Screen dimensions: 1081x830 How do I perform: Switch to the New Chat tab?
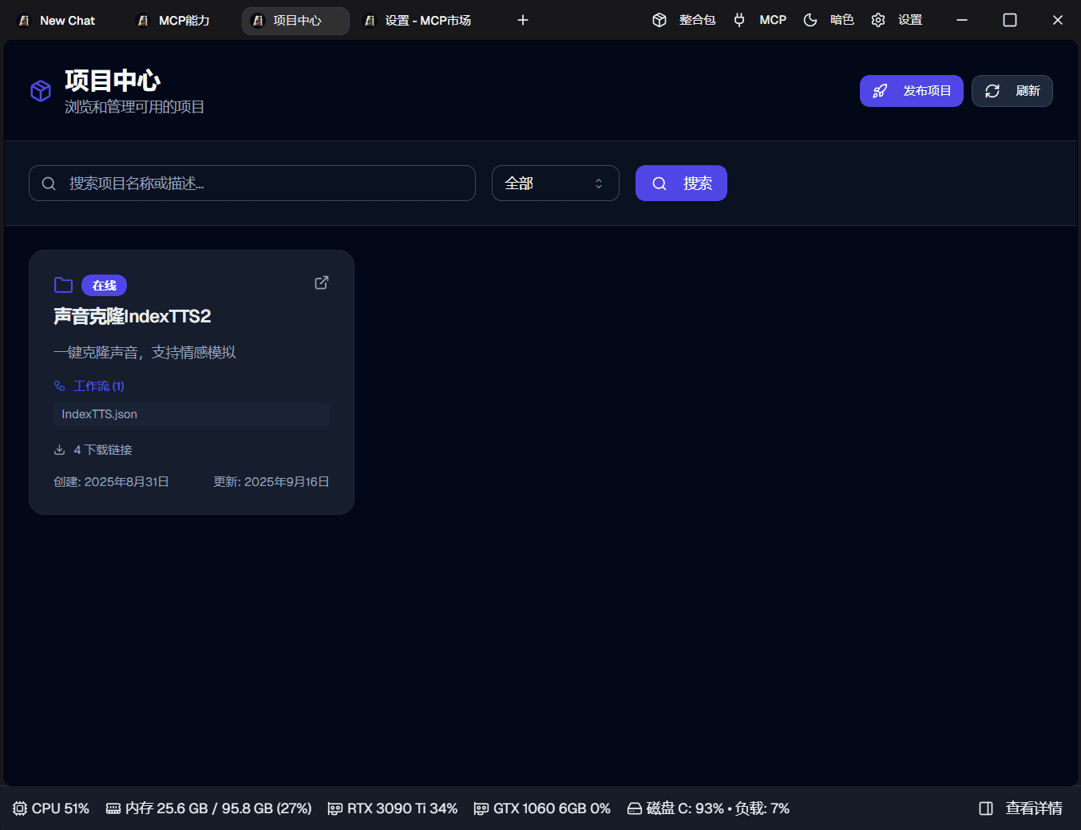coord(57,21)
